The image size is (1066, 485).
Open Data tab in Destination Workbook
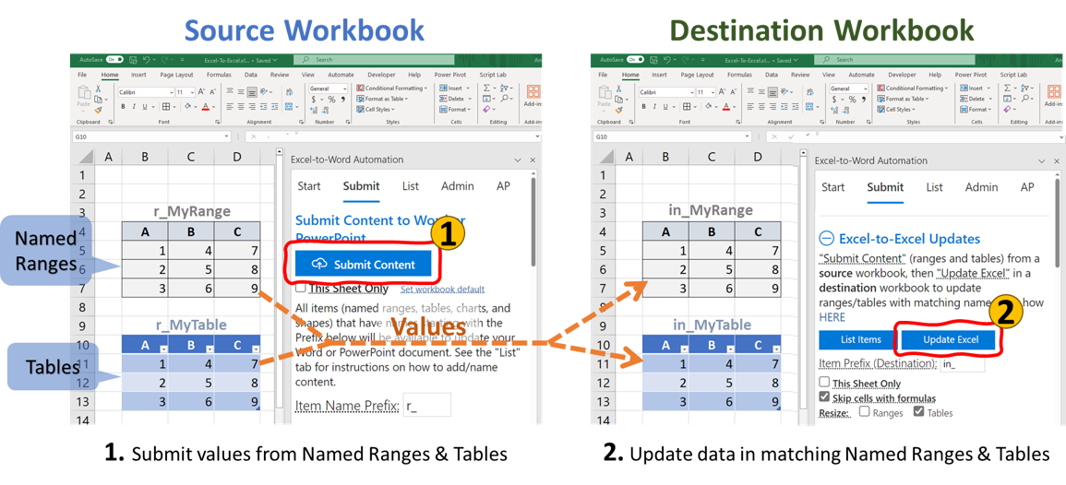pyautogui.click(x=772, y=75)
